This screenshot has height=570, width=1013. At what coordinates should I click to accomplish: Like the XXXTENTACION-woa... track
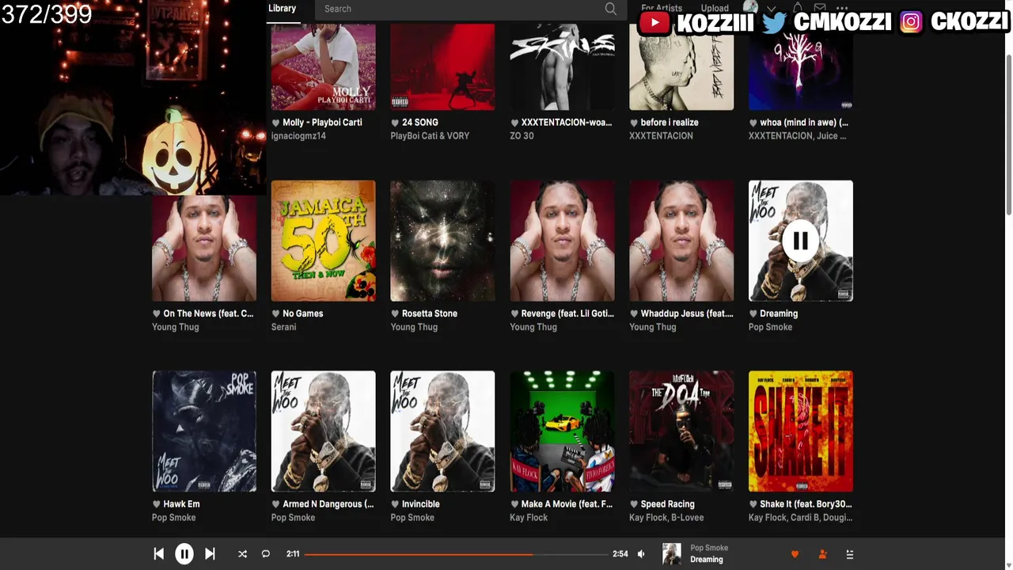[x=514, y=123]
